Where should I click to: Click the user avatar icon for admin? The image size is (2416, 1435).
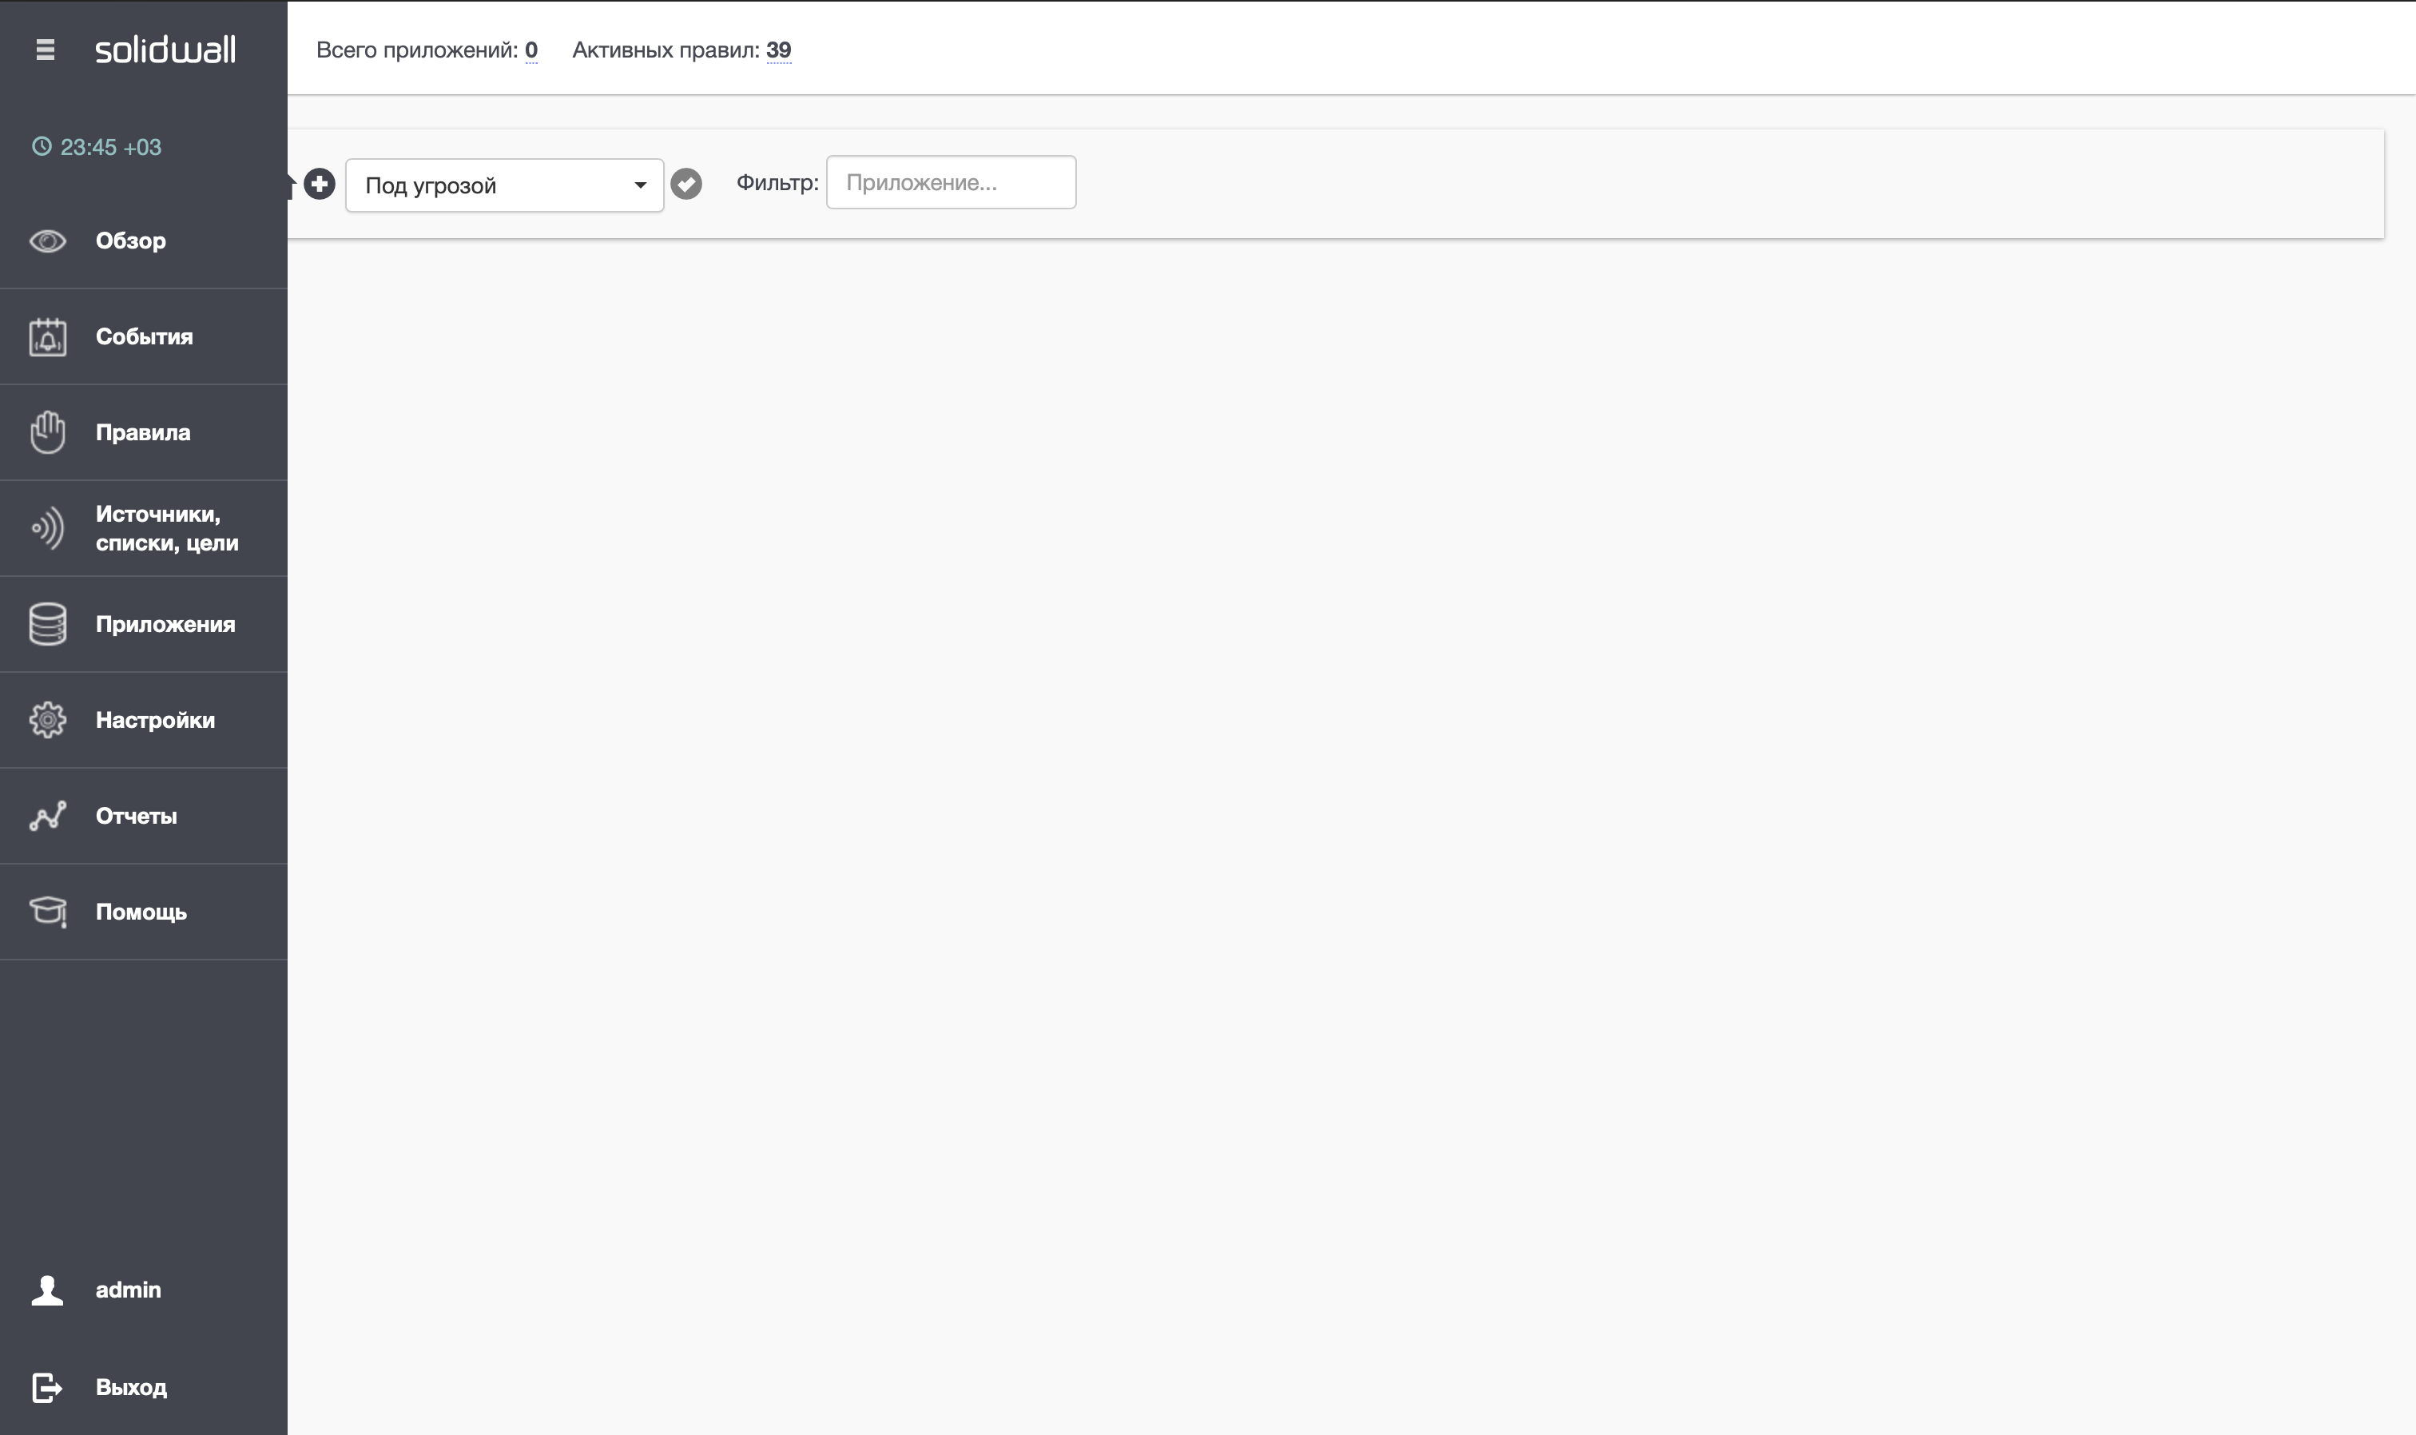coord(47,1290)
